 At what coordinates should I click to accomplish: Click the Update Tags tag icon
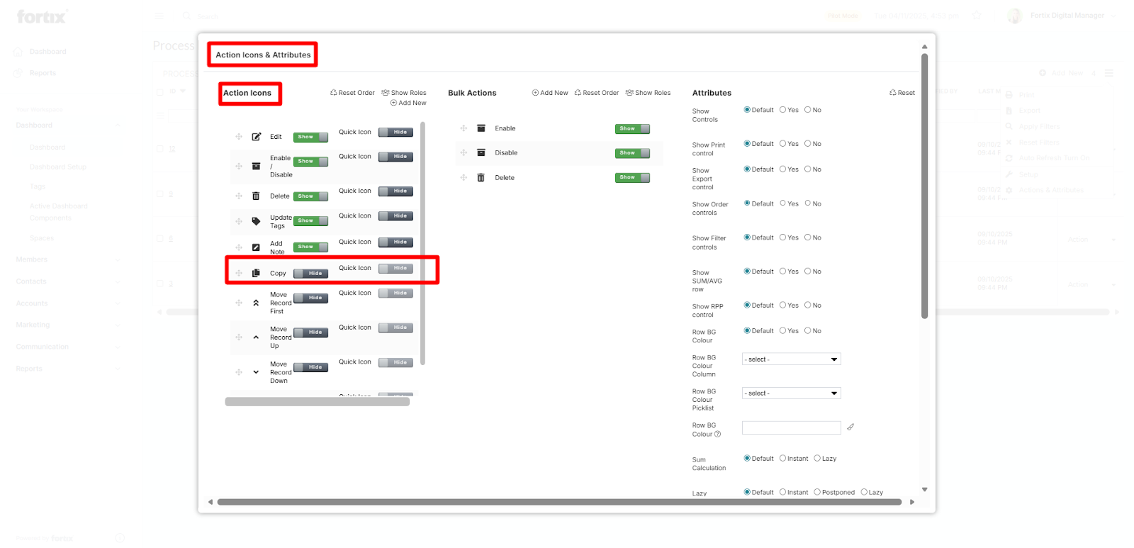256,221
